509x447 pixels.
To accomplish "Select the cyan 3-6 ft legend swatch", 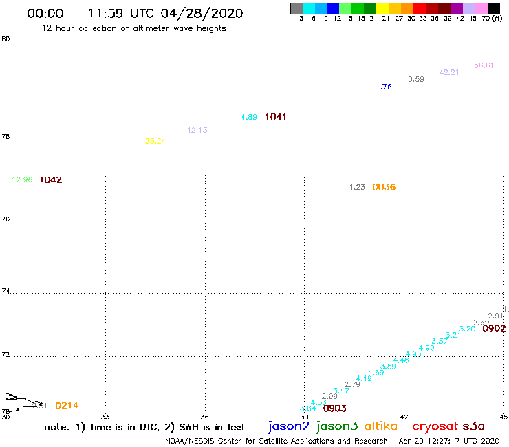I will pyautogui.click(x=309, y=8).
